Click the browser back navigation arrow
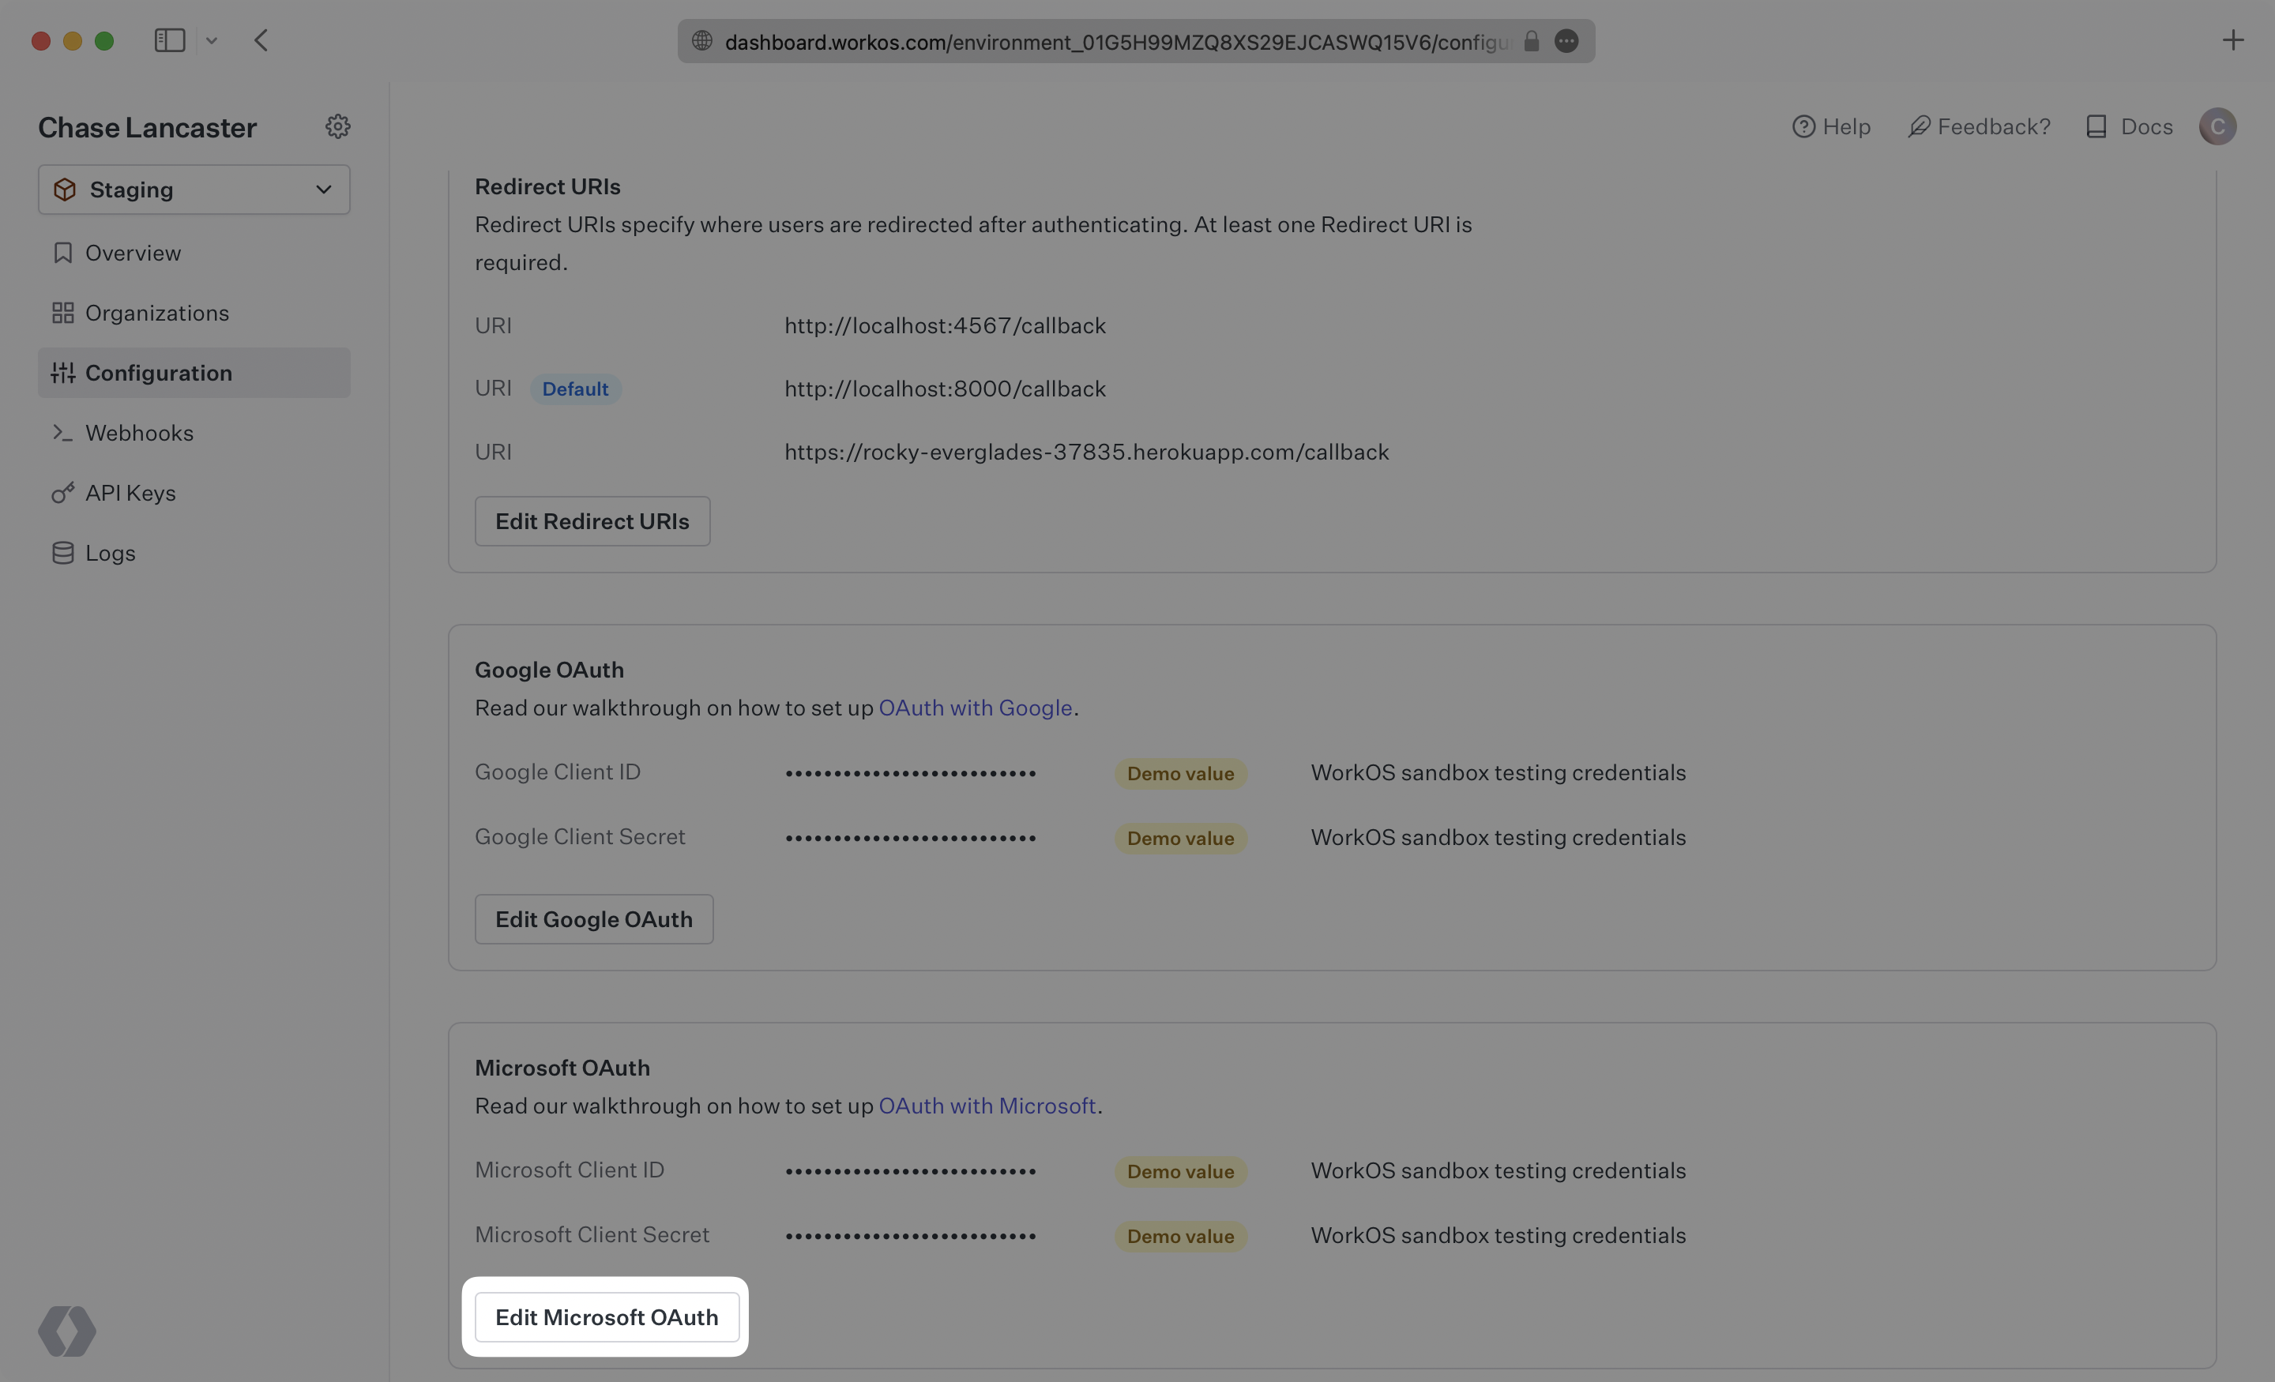Image resolution: width=2275 pixels, height=1382 pixels. pos(261,39)
